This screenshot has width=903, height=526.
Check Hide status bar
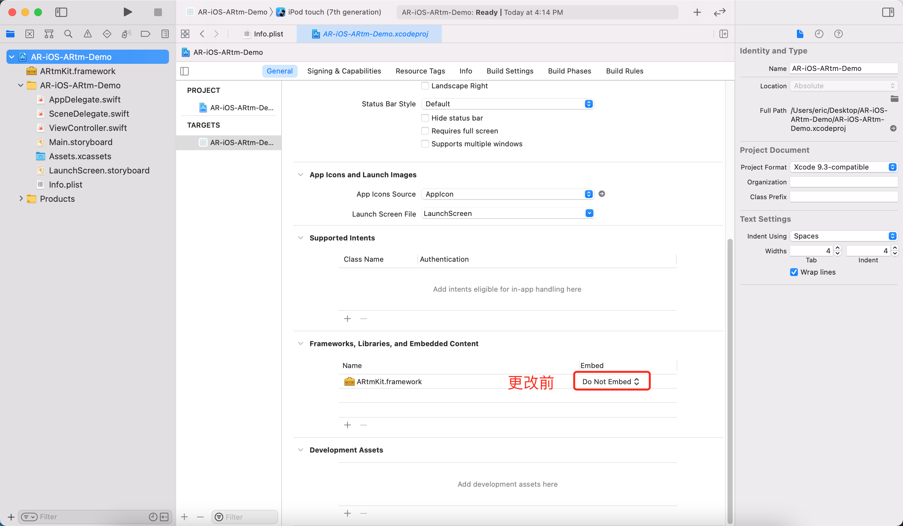pos(425,118)
